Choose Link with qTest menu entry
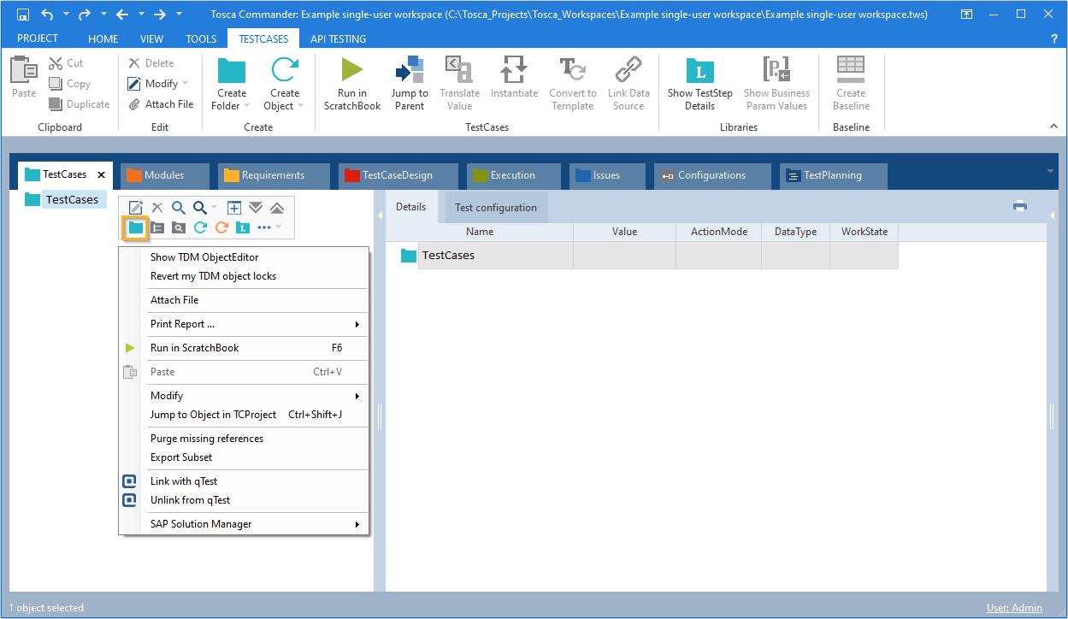The height and width of the screenshot is (619, 1068). [184, 481]
